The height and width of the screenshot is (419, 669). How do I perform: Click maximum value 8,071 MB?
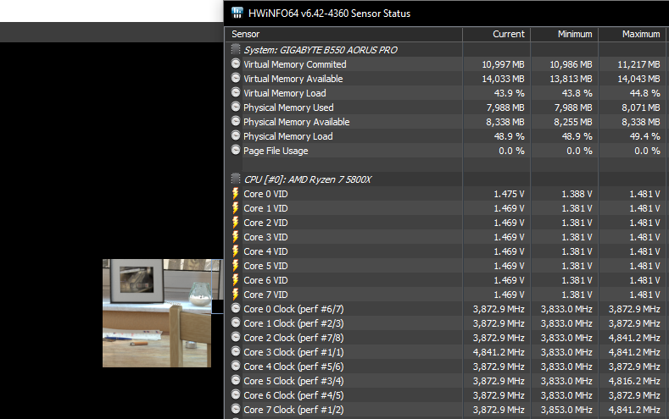[641, 108]
